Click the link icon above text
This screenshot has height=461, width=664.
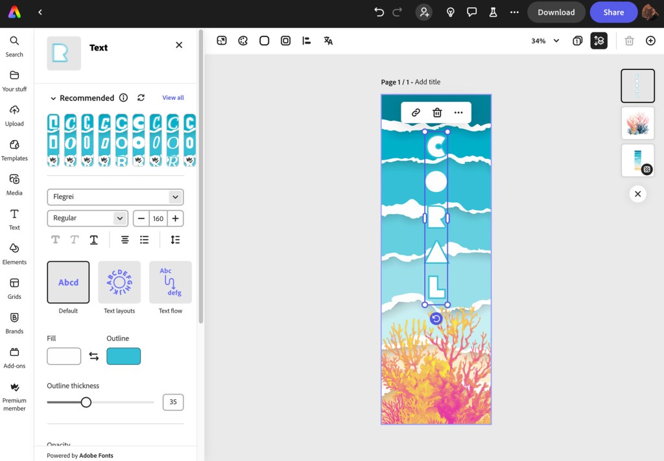pos(416,112)
